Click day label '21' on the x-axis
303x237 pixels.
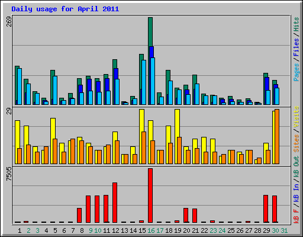195,230
